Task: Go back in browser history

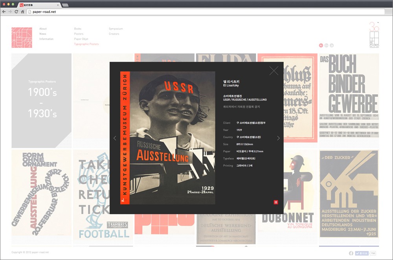Action: pyautogui.click(x=4, y=11)
